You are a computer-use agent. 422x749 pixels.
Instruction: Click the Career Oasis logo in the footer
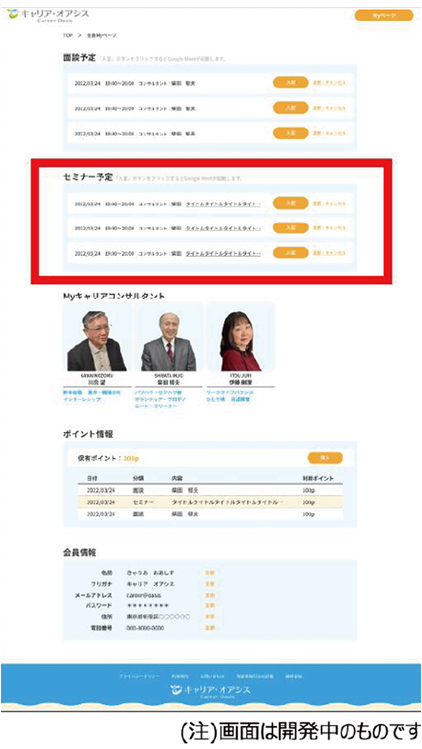[210, 690]
